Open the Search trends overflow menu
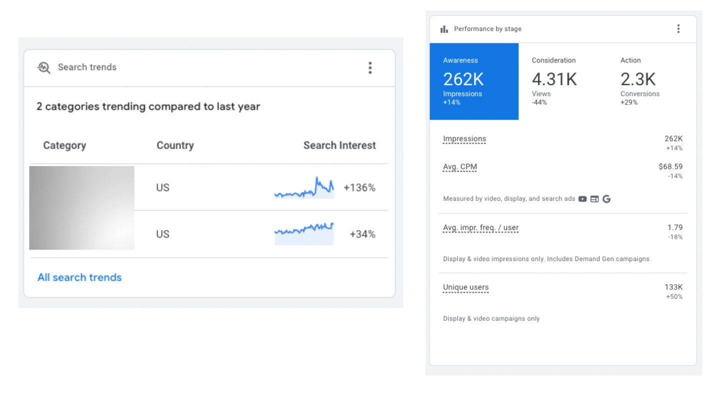This screenshot has height=397, width=720. [370, 67]
